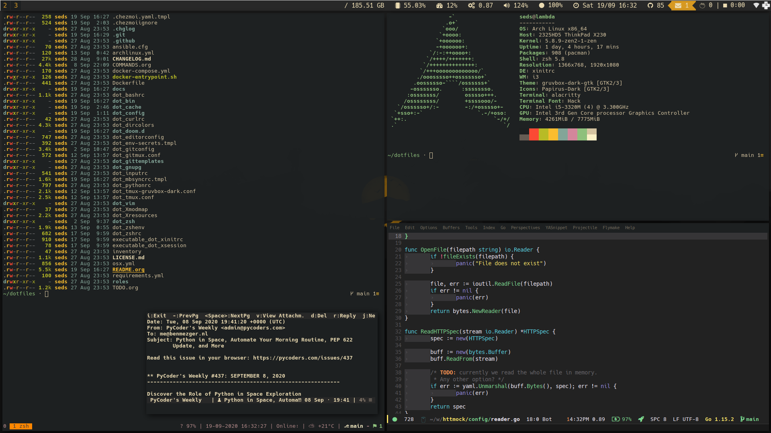Open the Perspectives menu in Emacs
This screenshot has width=771, height=433.
(x=525, y=228)
